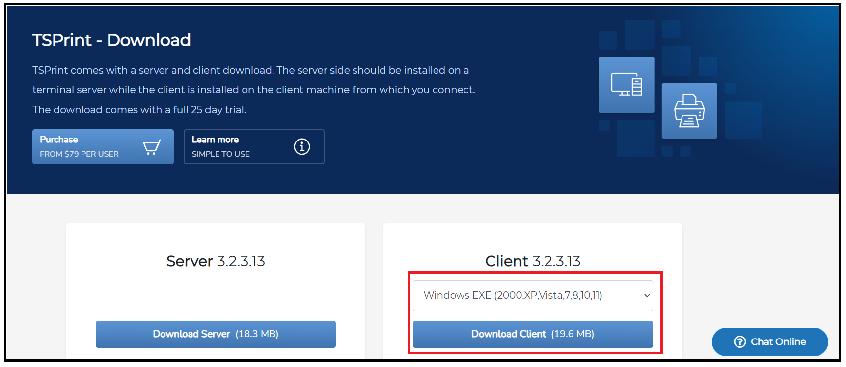This screenshot has height=367, width=846.
Task: Click the Client 3.2.3.13 title
Action: [x=533, y=261]
